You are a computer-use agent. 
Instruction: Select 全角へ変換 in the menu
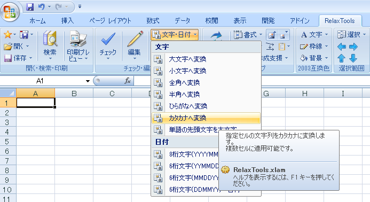coord(206,83)
